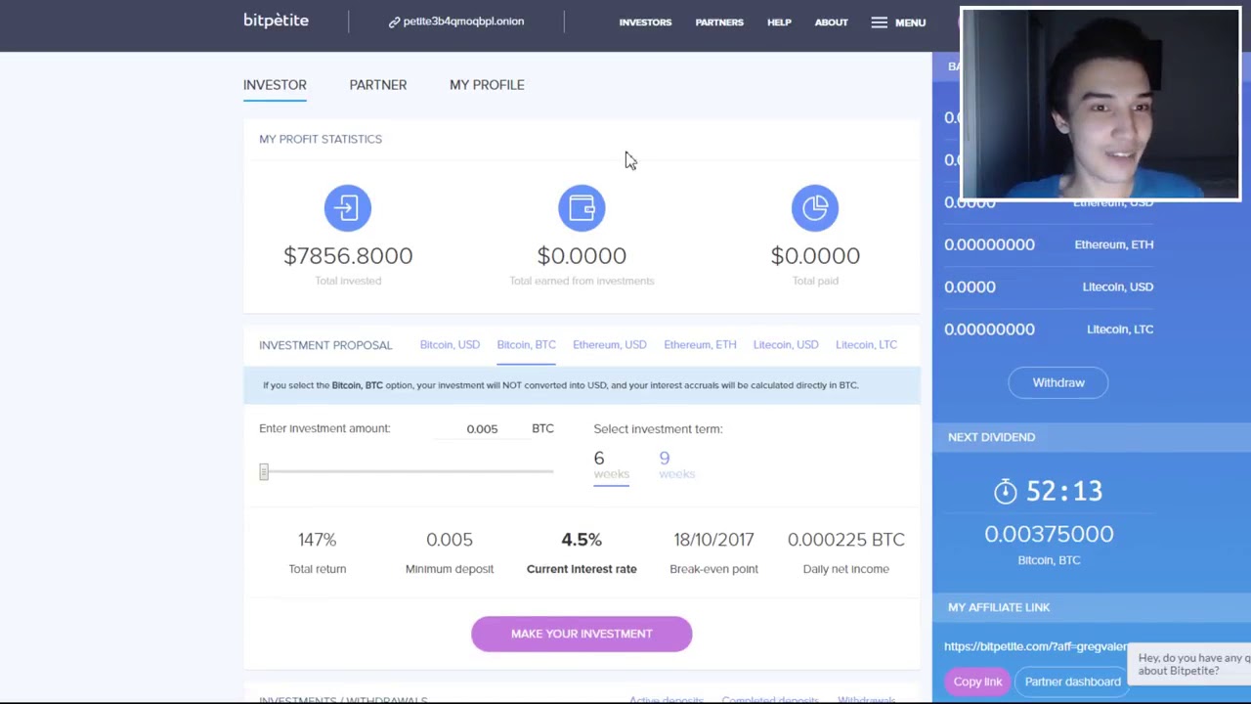Screen dimensions: 1251x704
Task: Click MAKE YOUR INVESTMENT button
Action: [582, 634]
